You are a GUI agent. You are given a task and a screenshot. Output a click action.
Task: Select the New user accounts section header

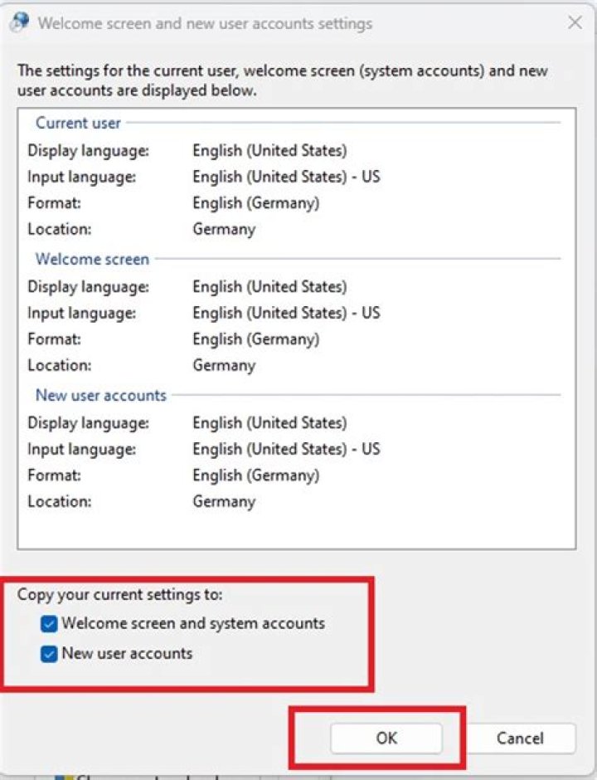point(101,396)
